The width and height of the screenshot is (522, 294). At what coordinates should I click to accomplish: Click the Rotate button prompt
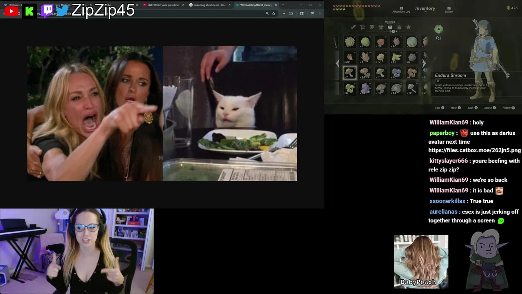point(509,108)
